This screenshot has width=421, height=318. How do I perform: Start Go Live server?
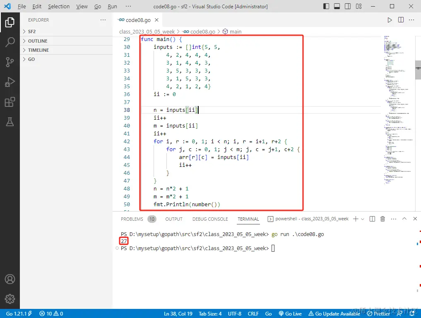pos(290,314)
